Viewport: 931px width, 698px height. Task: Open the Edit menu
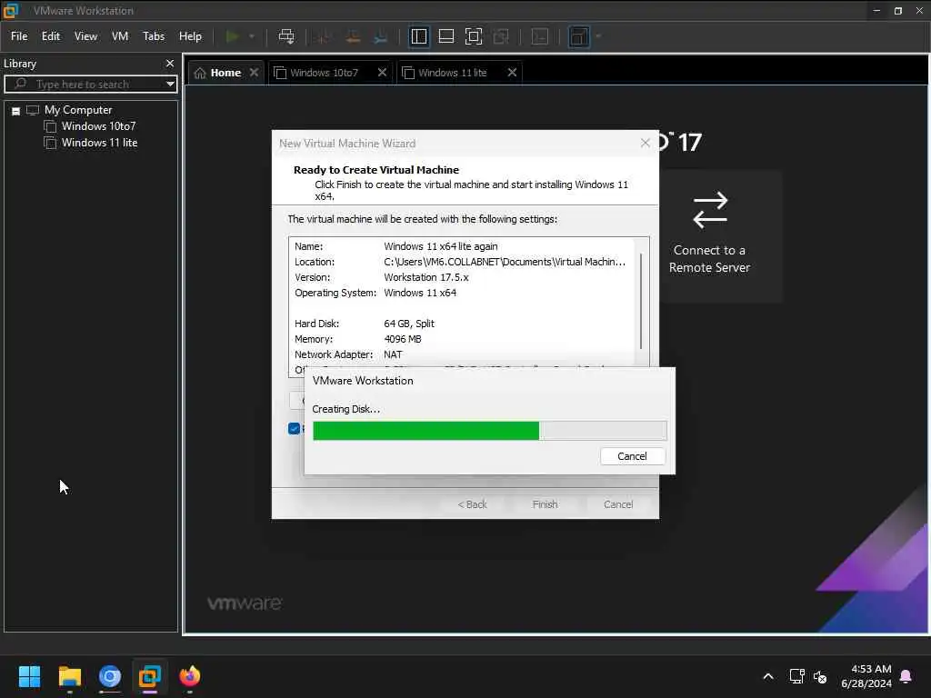pyautogui.click(x=51, y=36)
